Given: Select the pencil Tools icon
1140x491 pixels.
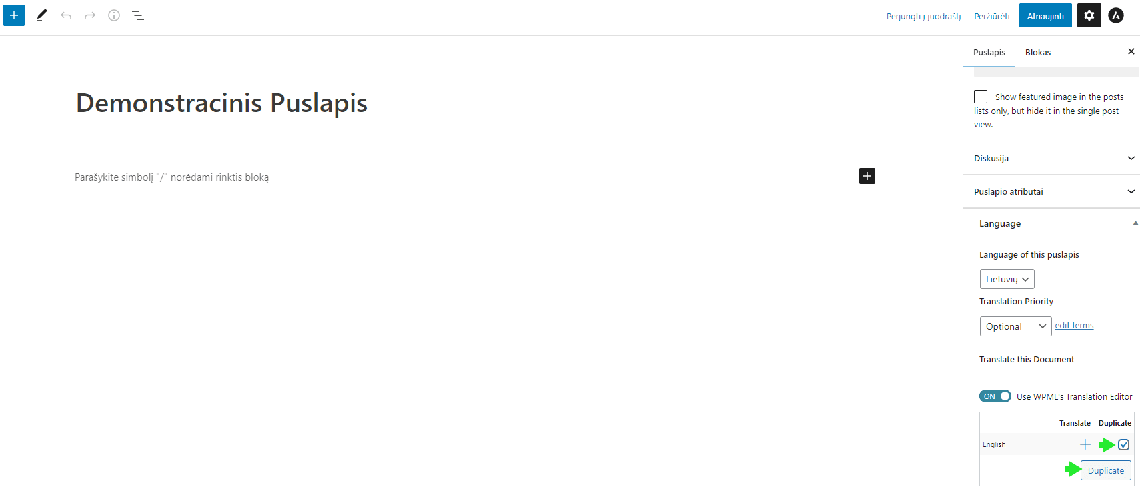Looking at the screenshot, I should coord(41,15).
